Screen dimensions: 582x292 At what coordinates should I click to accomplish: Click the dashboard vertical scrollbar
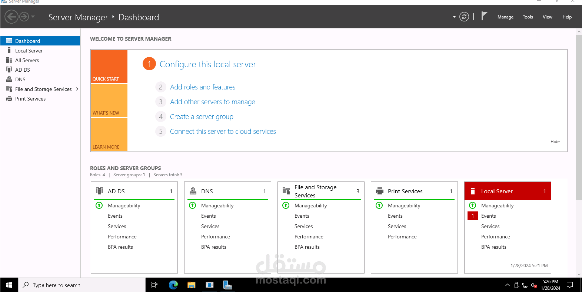pyautogui.click(x=579, y=117)
